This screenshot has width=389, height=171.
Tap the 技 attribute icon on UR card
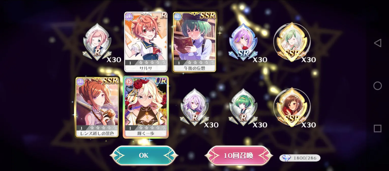129,82
